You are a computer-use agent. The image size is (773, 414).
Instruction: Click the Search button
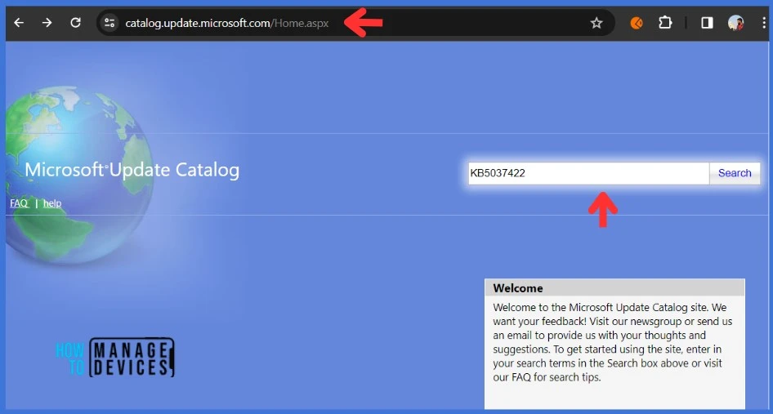click(x=735, y=173)
